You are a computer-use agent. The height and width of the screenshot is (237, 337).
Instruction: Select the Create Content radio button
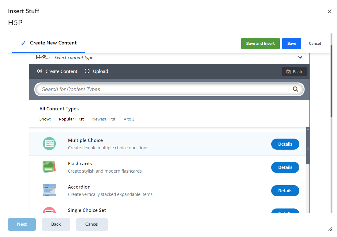click(39, 71)
